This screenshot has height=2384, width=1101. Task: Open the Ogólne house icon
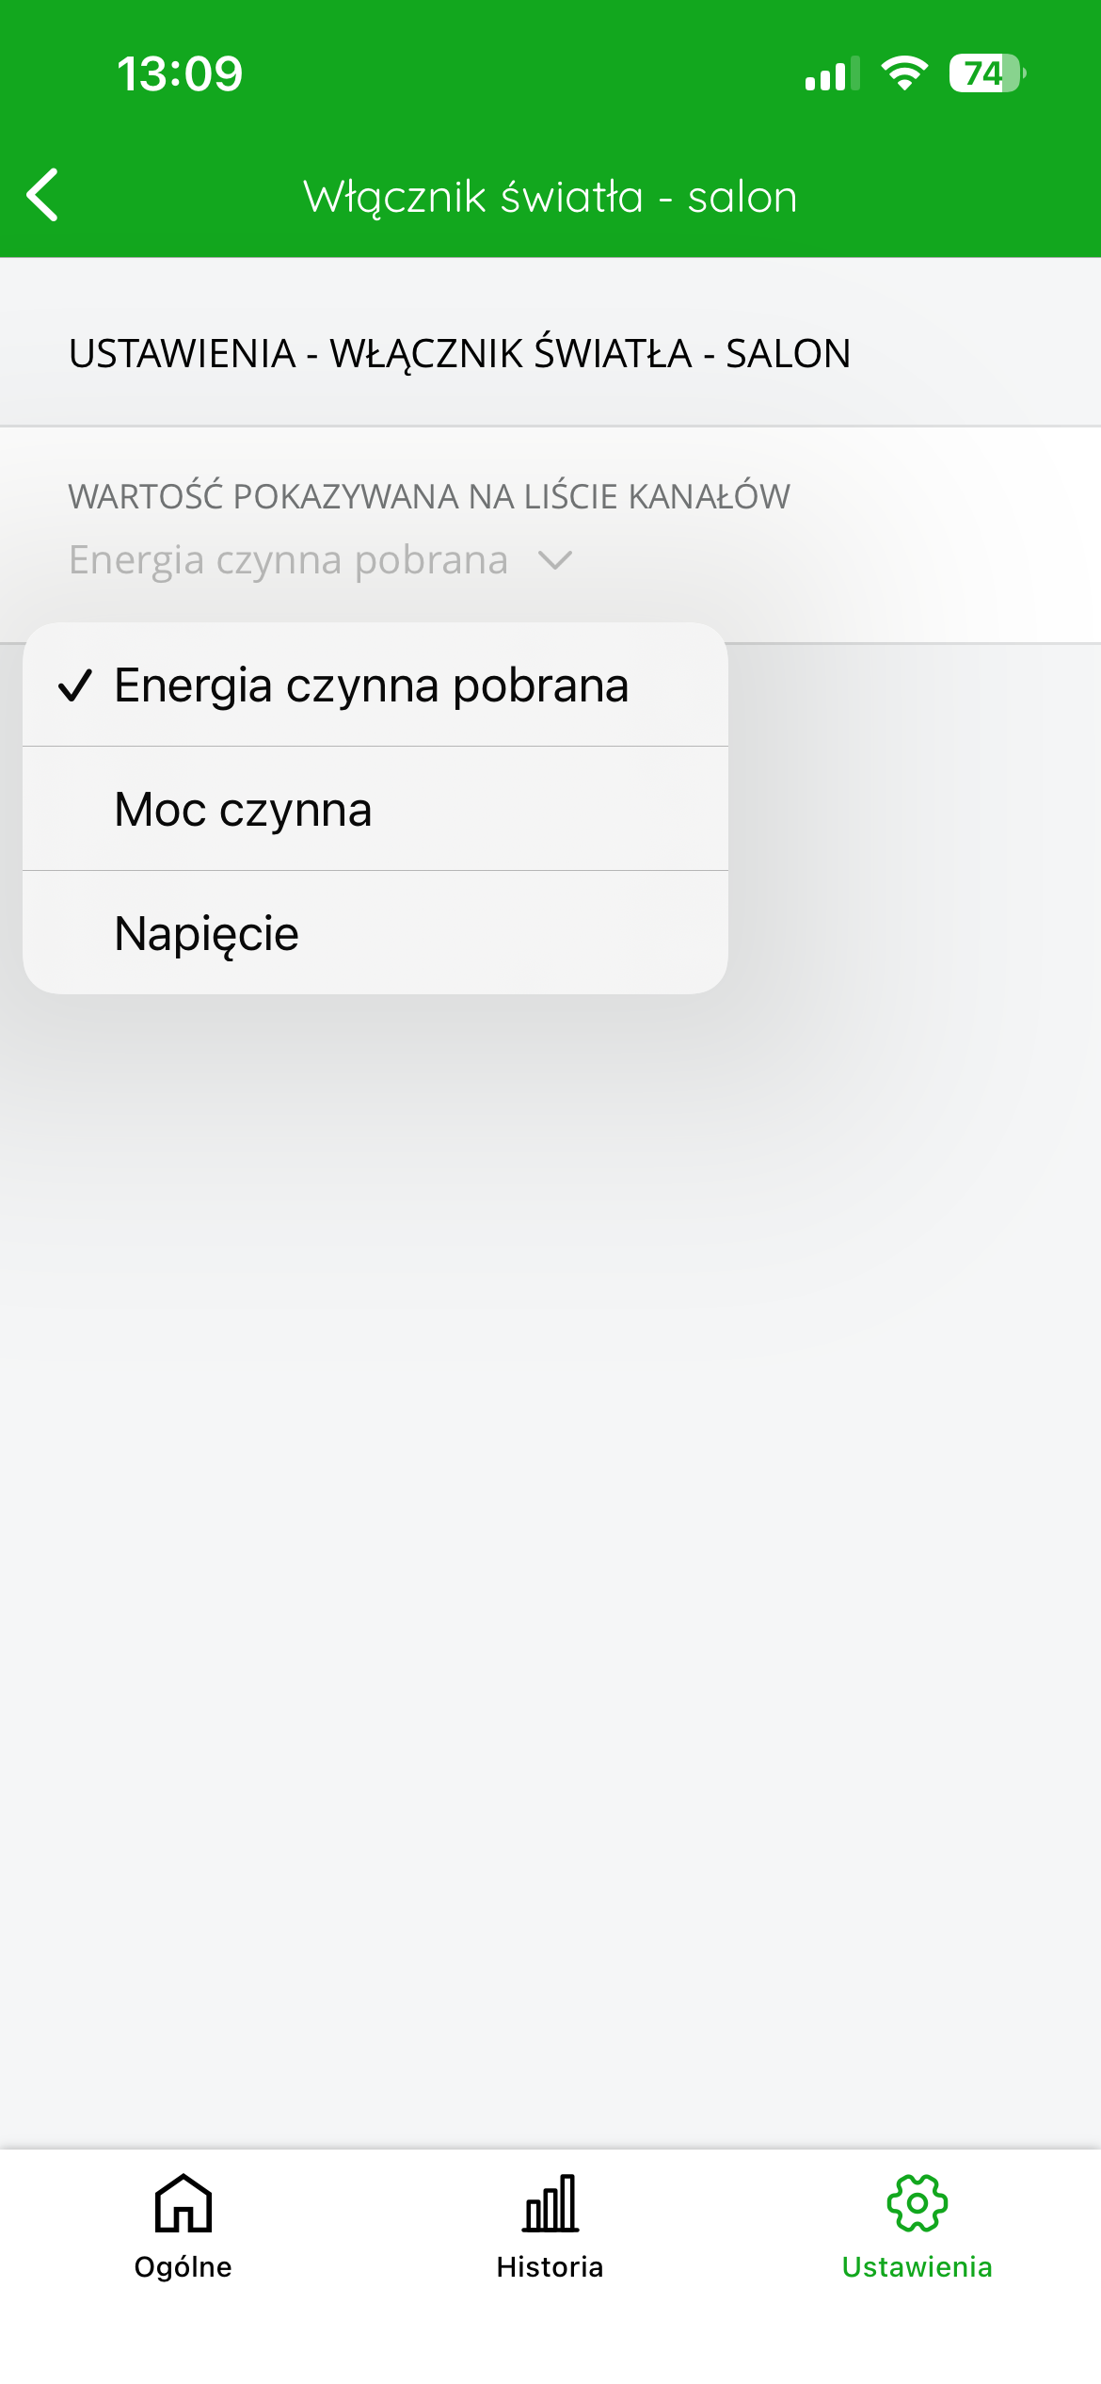tap(183, 2202)
